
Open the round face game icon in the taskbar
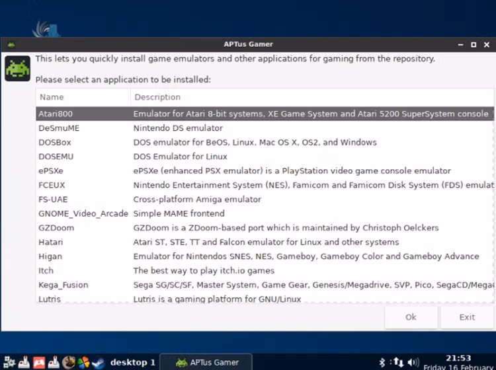pyautogui.click(x=69, y=363)
